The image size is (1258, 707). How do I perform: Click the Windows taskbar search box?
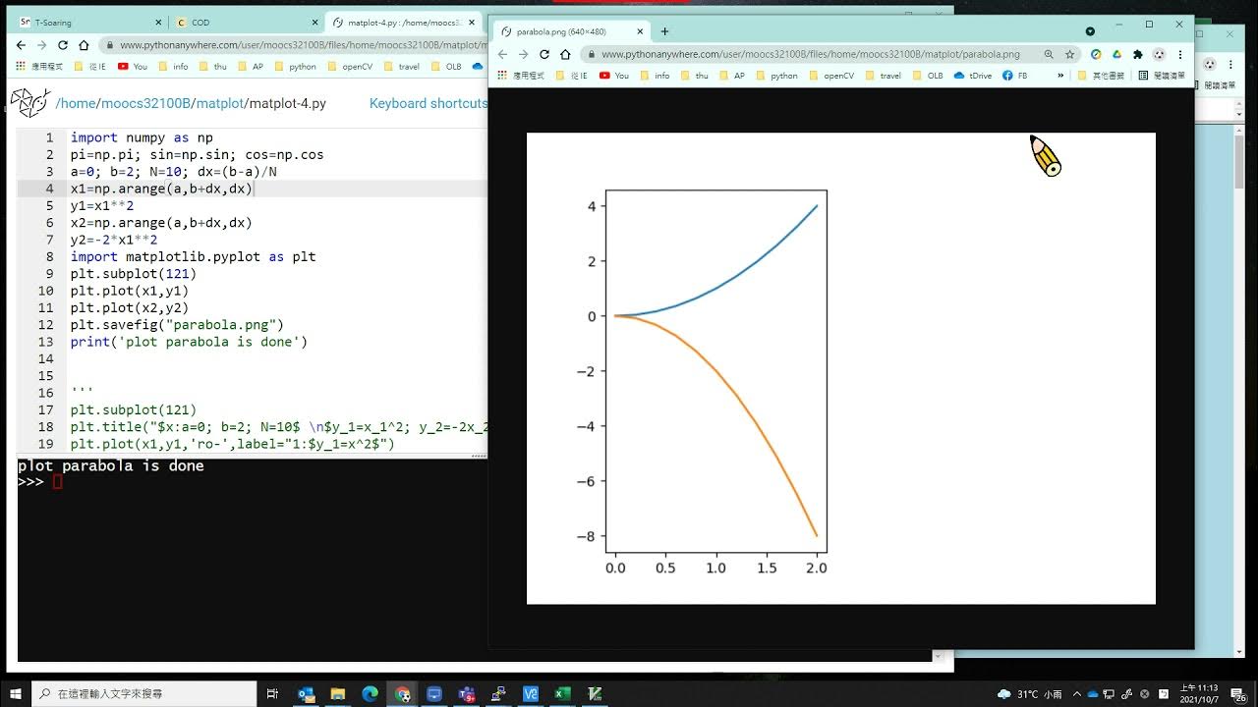pyautogui.click(x=145, y=694)
